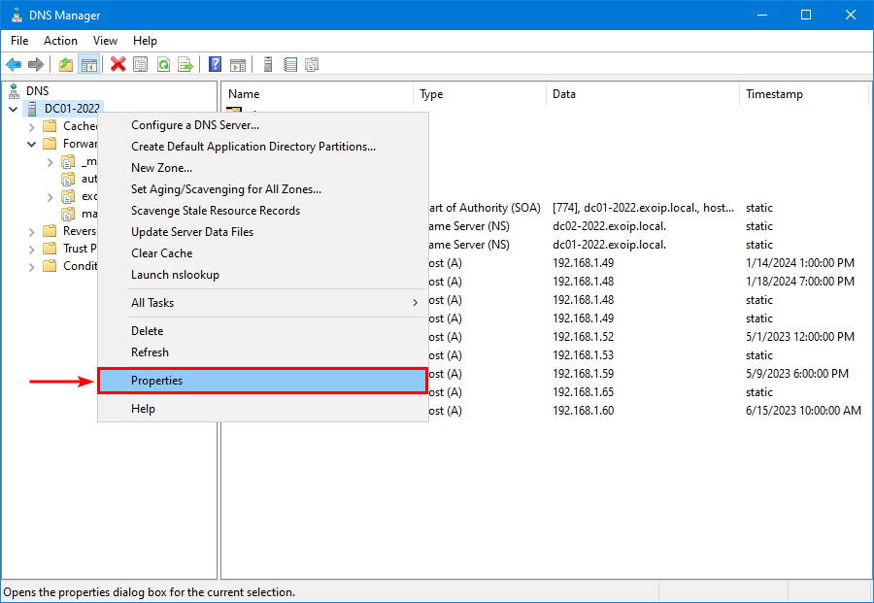Screen dimensions: 874x603
Task: Click the red Delete X toolbar icon
Action: pos(118,65)
